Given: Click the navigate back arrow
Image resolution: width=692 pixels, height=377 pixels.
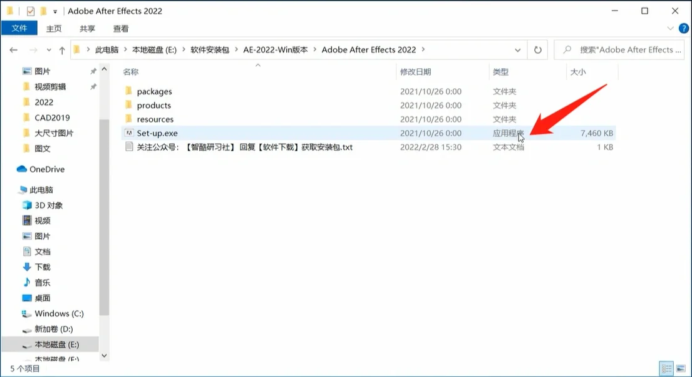Looking at the screenshot, I should coord(13,49).
